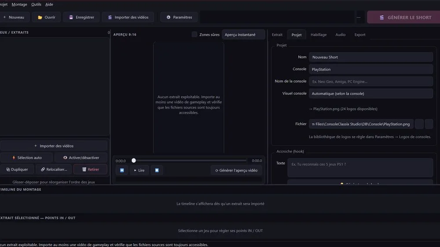Open the Aide menu
Viewport: 440px width, 247px height.
tap(49, 4)
